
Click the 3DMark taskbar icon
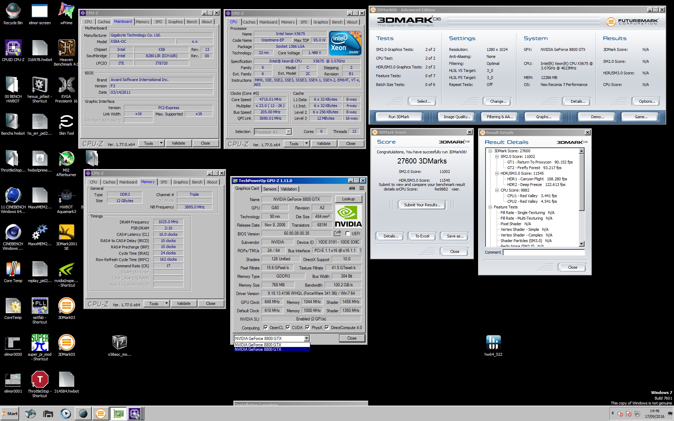(100, 414)
